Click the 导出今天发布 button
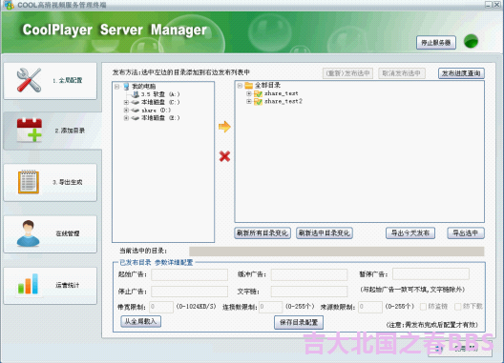This screenshot has width=504, height=363. [410, 233]
